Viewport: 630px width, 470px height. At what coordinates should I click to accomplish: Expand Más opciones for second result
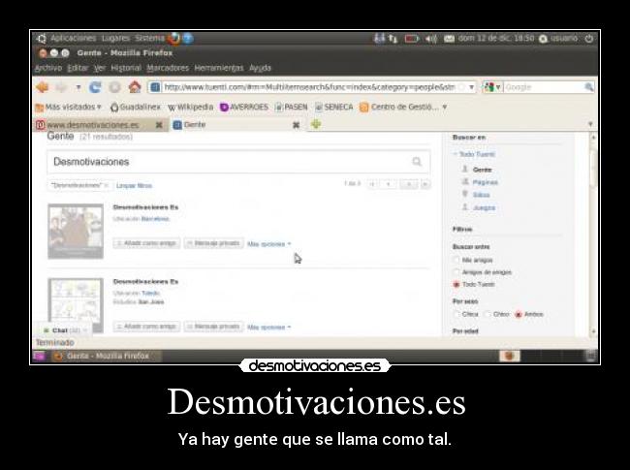(x=268, y=327)
